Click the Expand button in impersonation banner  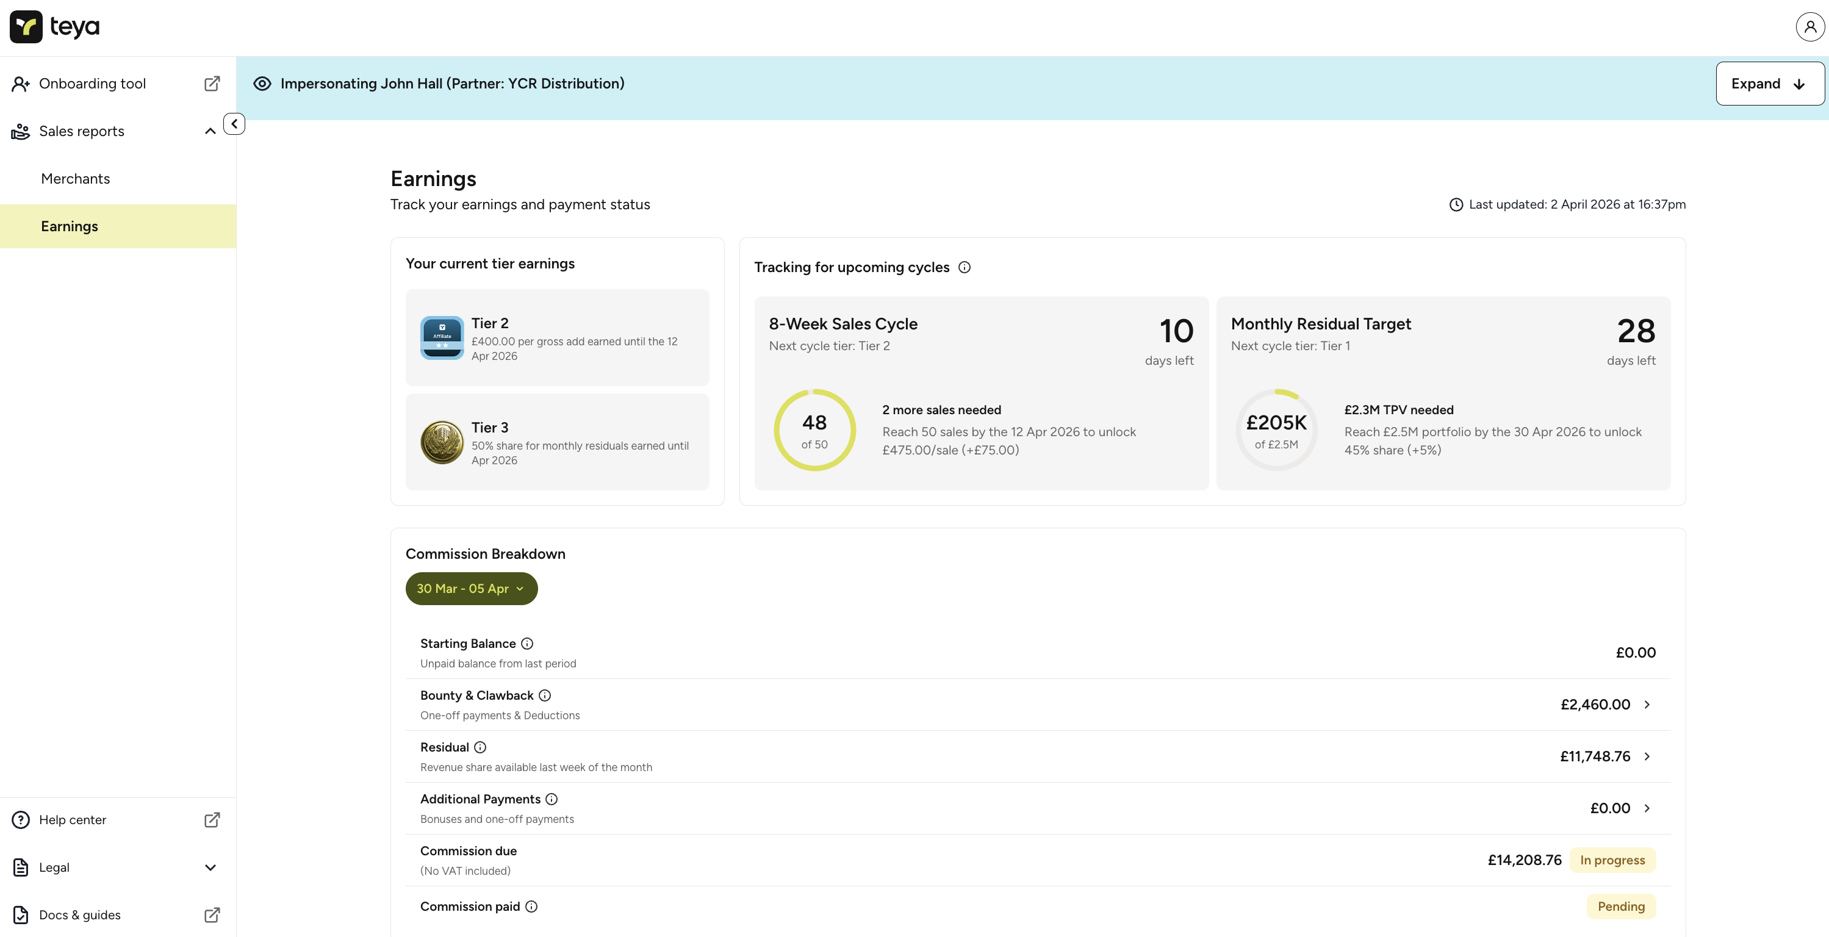[1769, 84]
